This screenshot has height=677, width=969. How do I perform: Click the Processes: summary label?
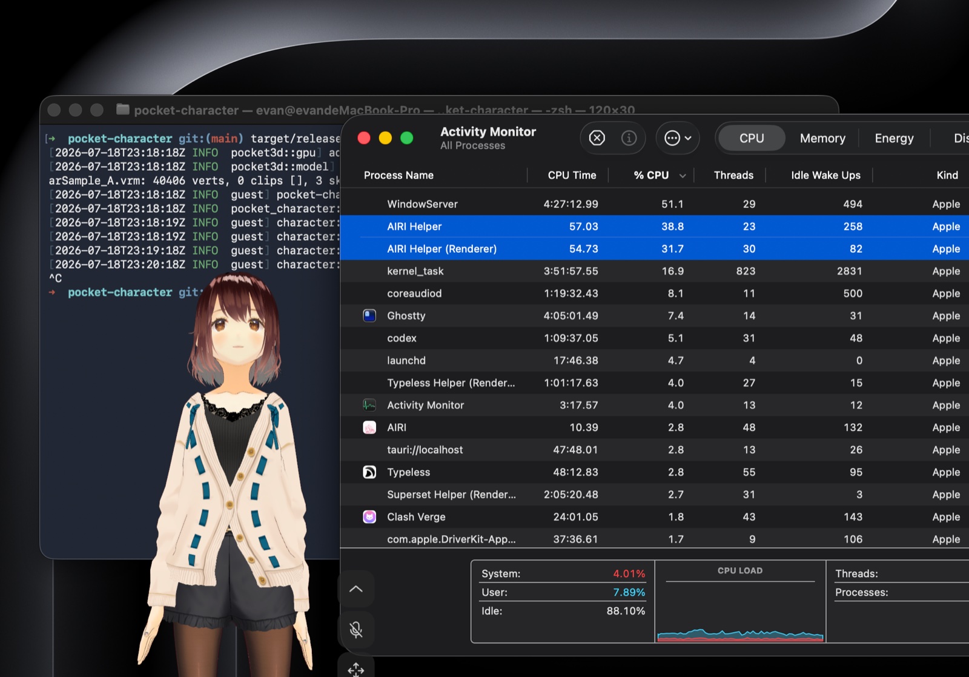(x=861, y=592)
